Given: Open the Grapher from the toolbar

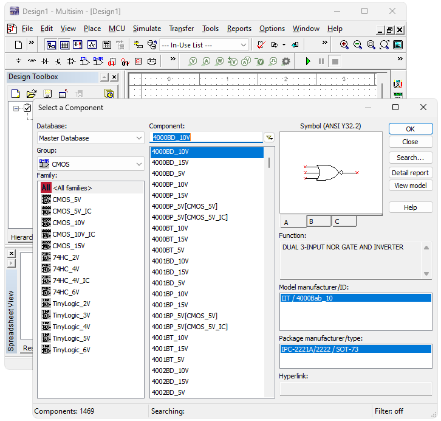Looking at the screenshot, I should 92,44.
